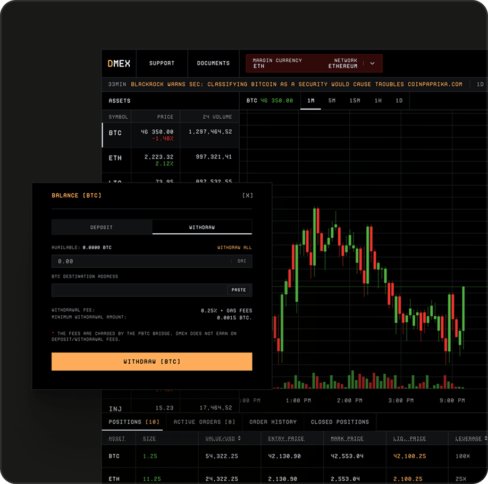Open the BlackRock news ticker headline

point(296,85)
